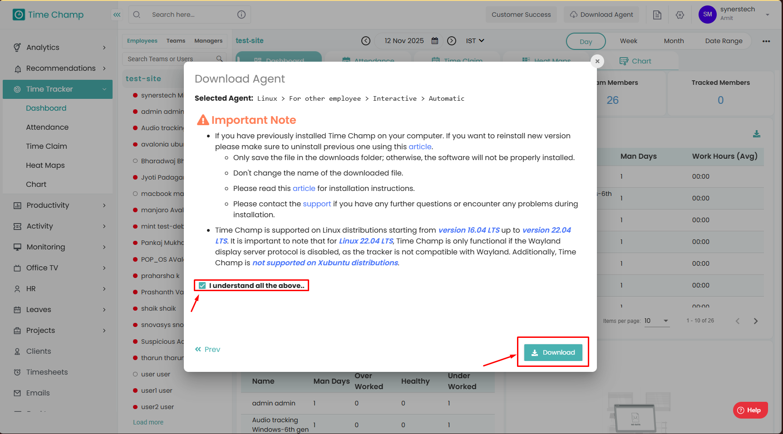The image size is (783, 434).
Task: Open the Chart tab in dashboard
Action: (x=635, y=61)
